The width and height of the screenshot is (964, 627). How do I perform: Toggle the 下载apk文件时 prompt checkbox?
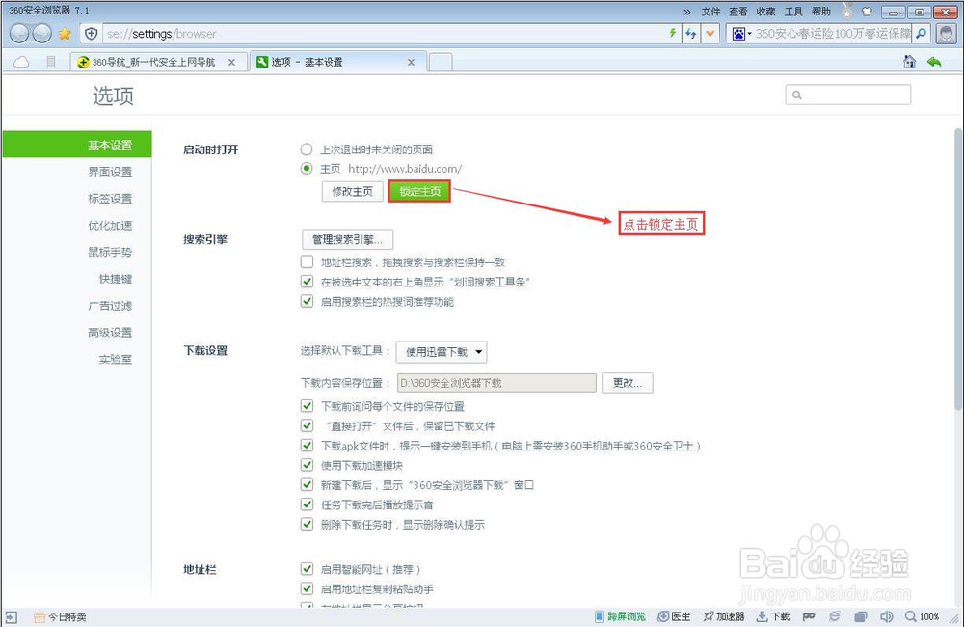point(307,446)
